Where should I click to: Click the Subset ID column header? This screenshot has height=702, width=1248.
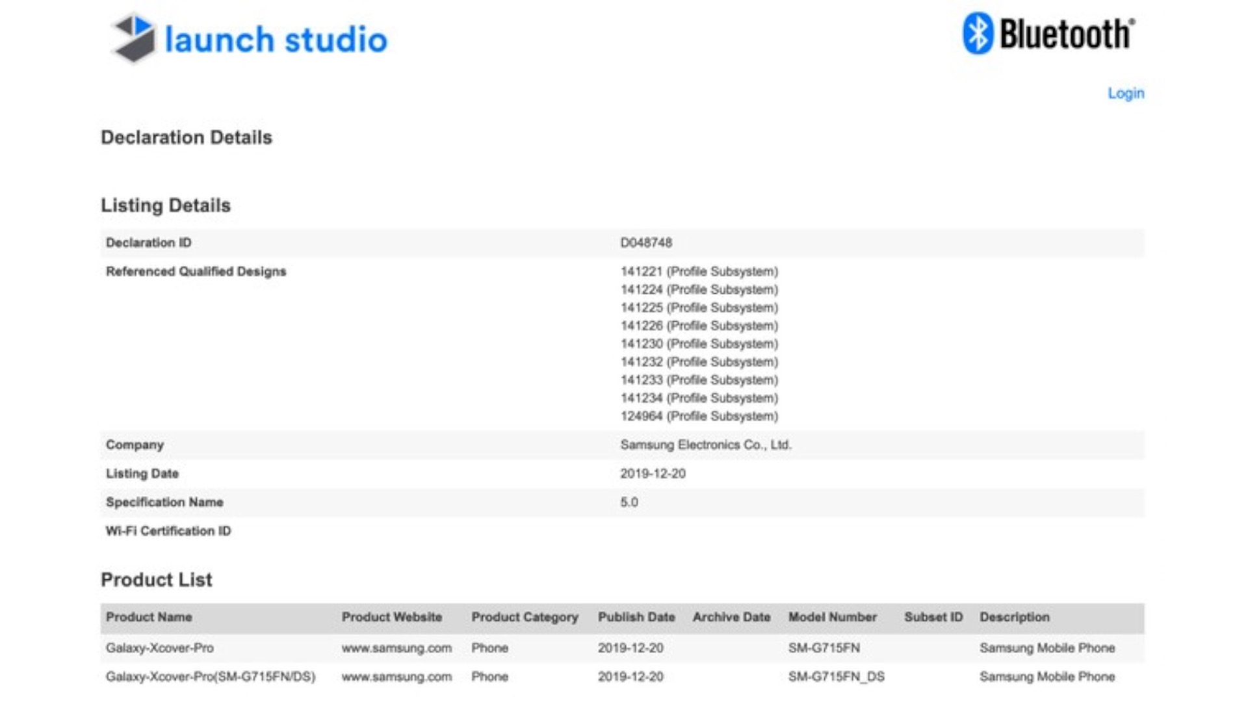[933, 617]
